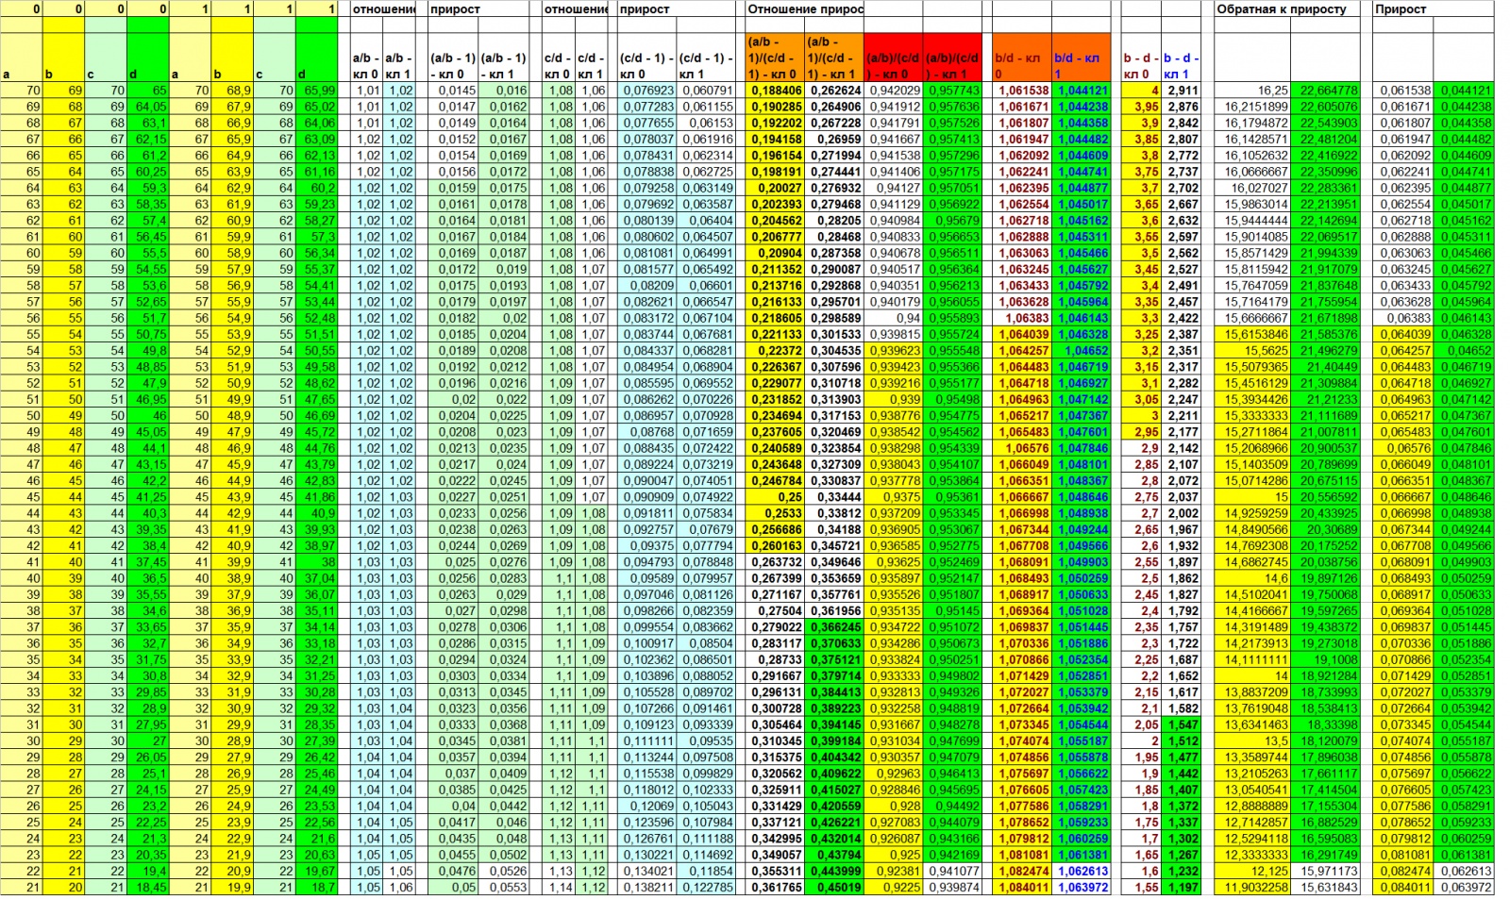The width and height of the screenshot is (1510, 899).
Task: Select the cell with value 0,0553
Action: (504, 887)
